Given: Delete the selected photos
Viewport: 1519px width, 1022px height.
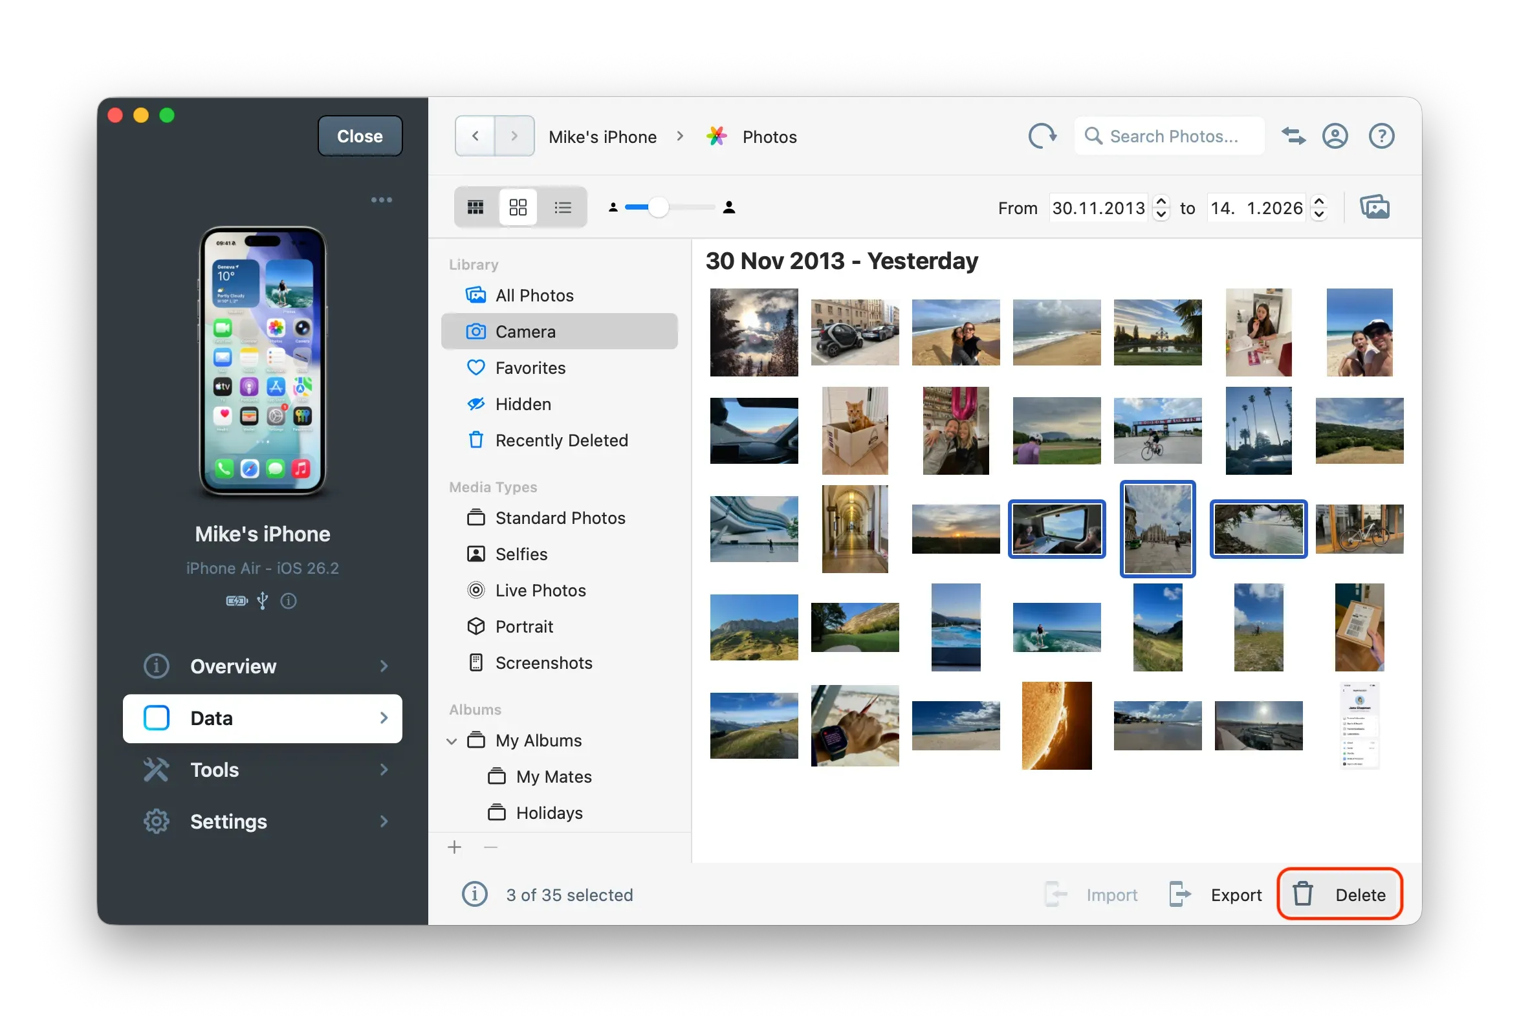Looking at the screenshot, I should pyautogui.click(x=1340, y=894).
